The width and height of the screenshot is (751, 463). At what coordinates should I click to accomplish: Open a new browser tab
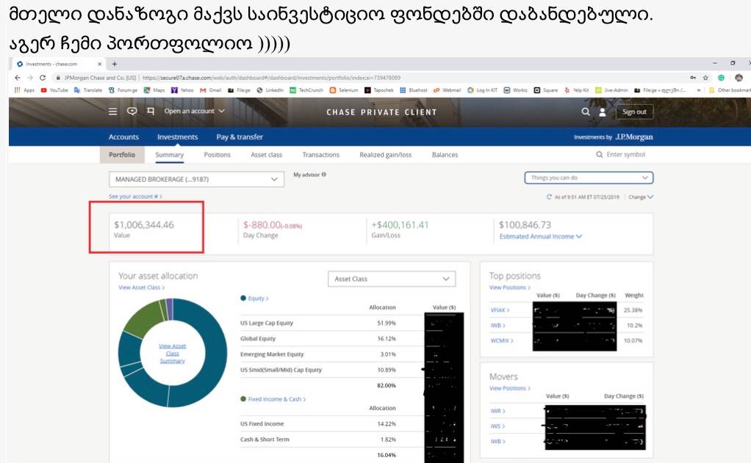115,64
